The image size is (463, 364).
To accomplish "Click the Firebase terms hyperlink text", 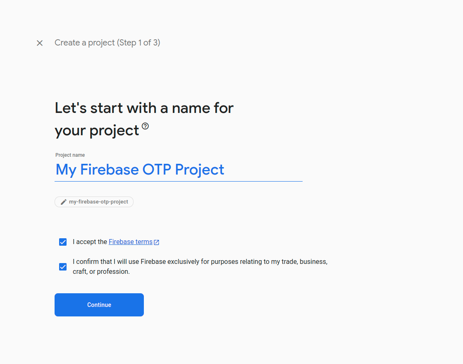I will click(131, 242).
